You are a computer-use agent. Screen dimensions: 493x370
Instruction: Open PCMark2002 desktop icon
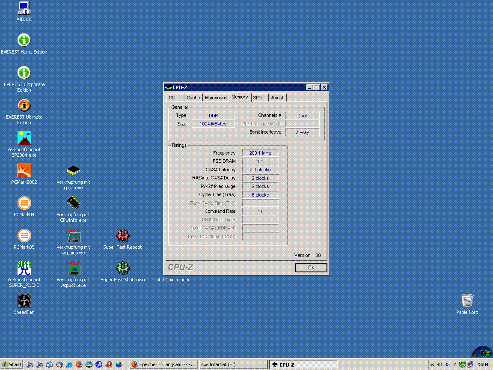pos(24,174)
